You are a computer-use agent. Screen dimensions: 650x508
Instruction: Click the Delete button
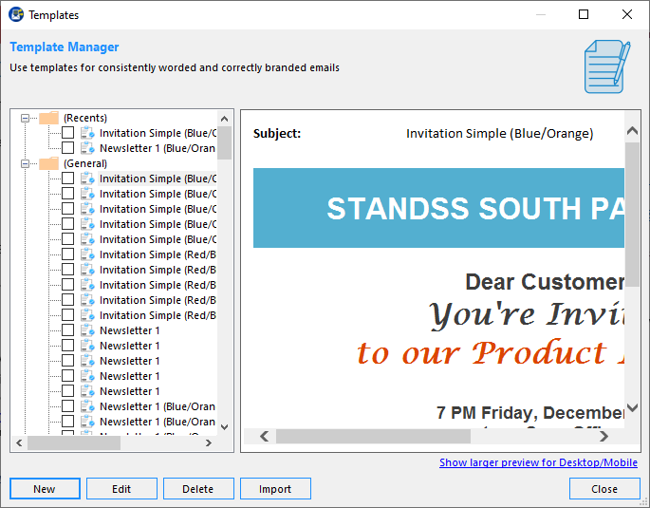[198, 489]
